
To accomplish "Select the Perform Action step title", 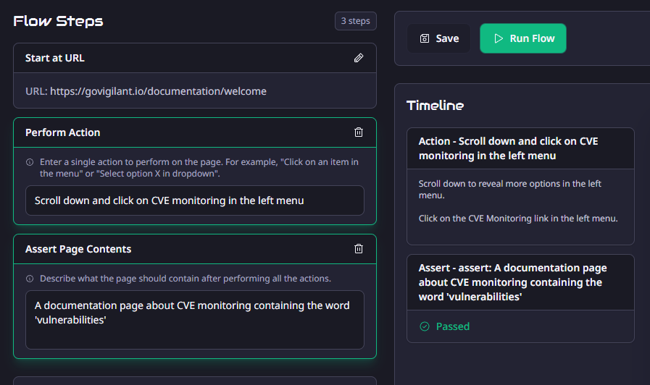I will (x=63, y=132).
